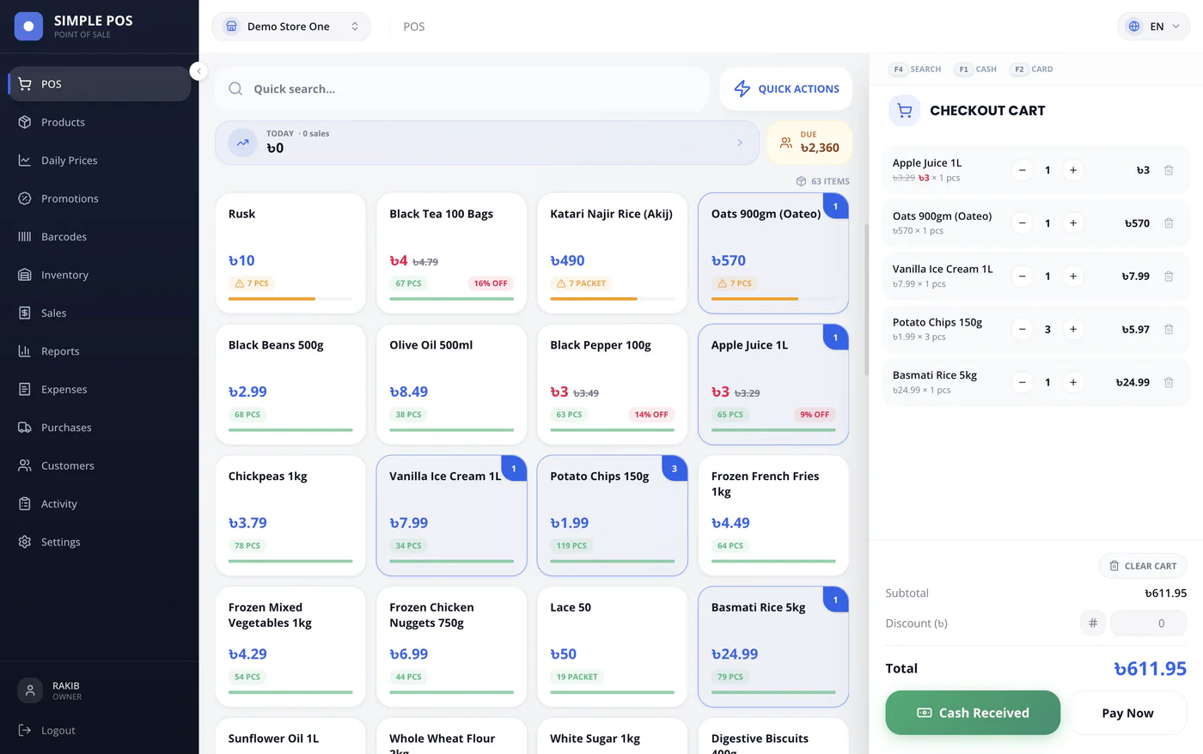Remove Basmati Rice 5kg from cart
Viewport: 1203px width, 754px height.
(1169, 382)
